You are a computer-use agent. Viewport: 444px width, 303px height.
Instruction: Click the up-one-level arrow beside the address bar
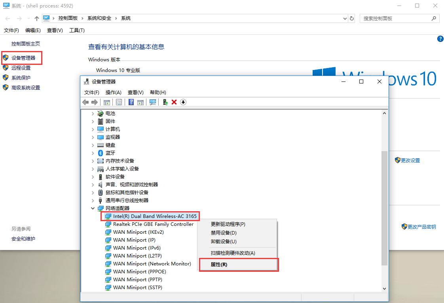click(37, 19)
